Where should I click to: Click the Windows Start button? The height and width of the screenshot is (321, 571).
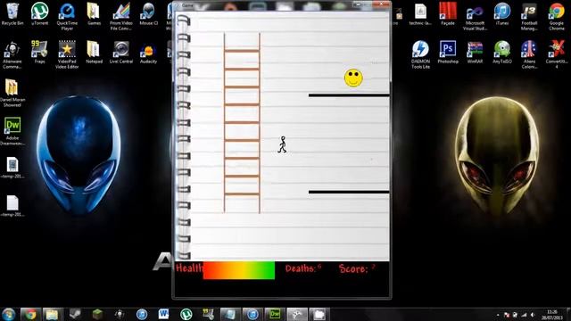(8, 314)
